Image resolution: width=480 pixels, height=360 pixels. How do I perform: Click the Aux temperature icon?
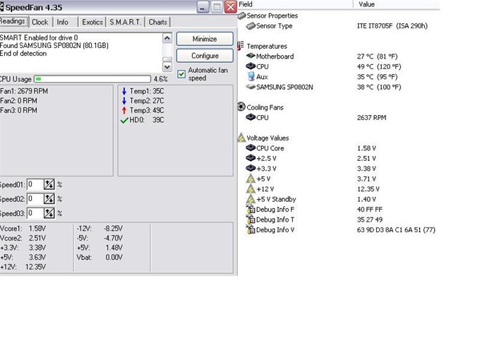(x=251, y=76)
